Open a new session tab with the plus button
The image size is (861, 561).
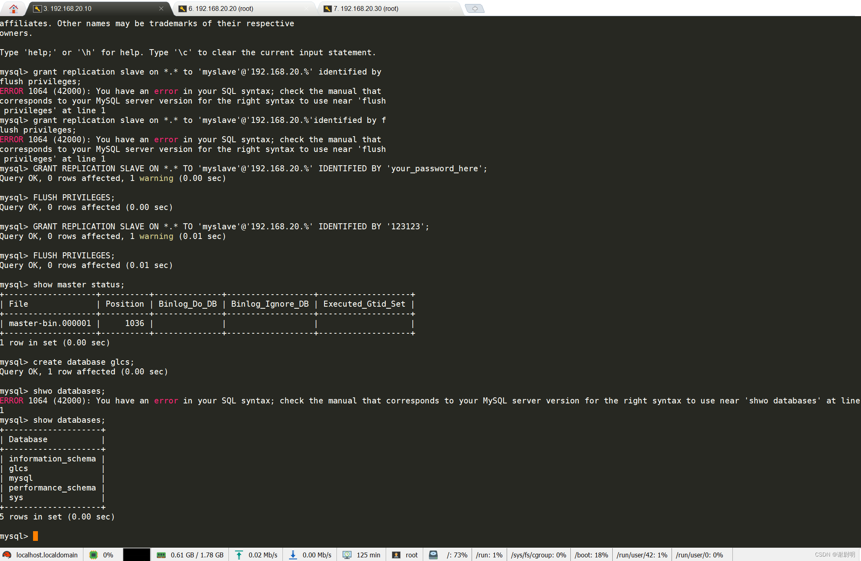475,8
